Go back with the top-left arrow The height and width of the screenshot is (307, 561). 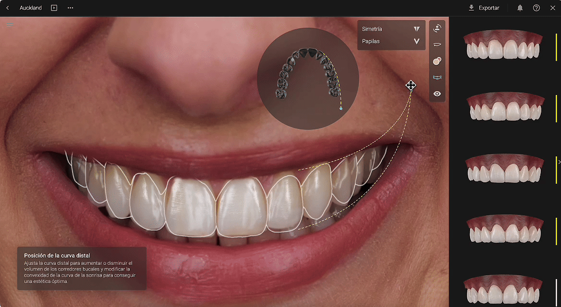coord(8,8)
